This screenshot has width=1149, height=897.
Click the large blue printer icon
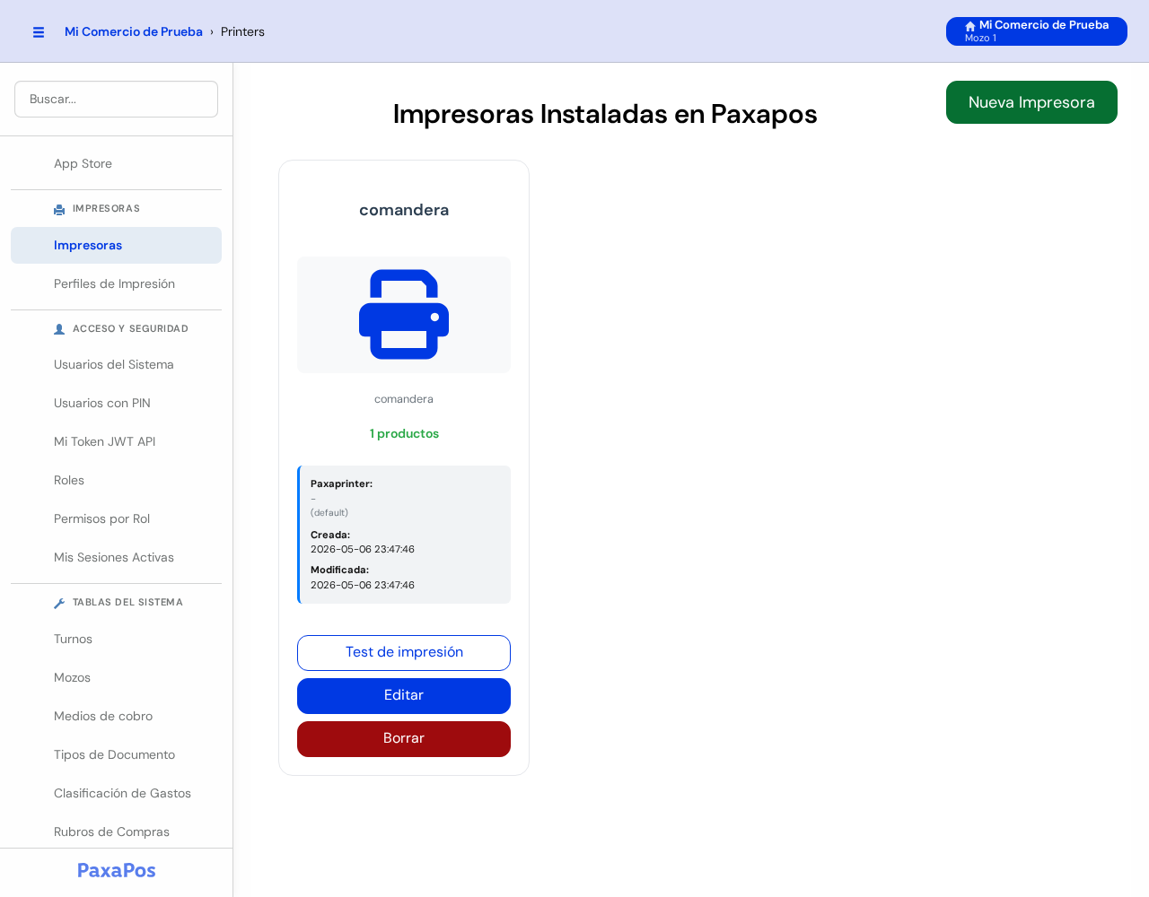(x=404, y=315)
